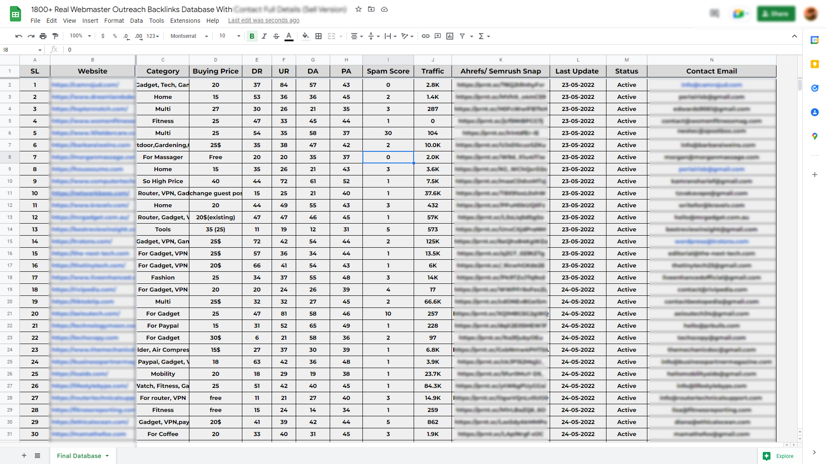Open the Montserrat font dropdown
This screenshot has width=826, height=464.
pos(189,36)
